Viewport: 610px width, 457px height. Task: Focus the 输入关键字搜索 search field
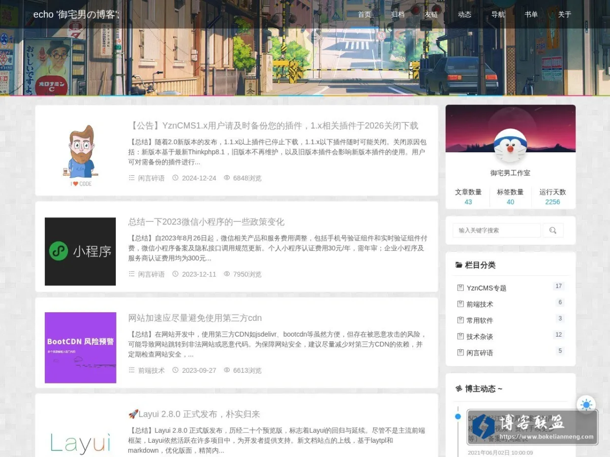pos(497,231)
